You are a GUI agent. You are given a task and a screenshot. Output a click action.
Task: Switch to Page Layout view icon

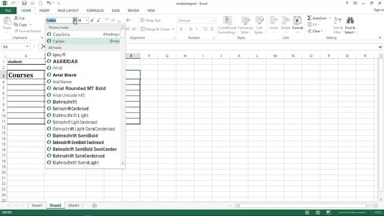[x=317, y=212]
